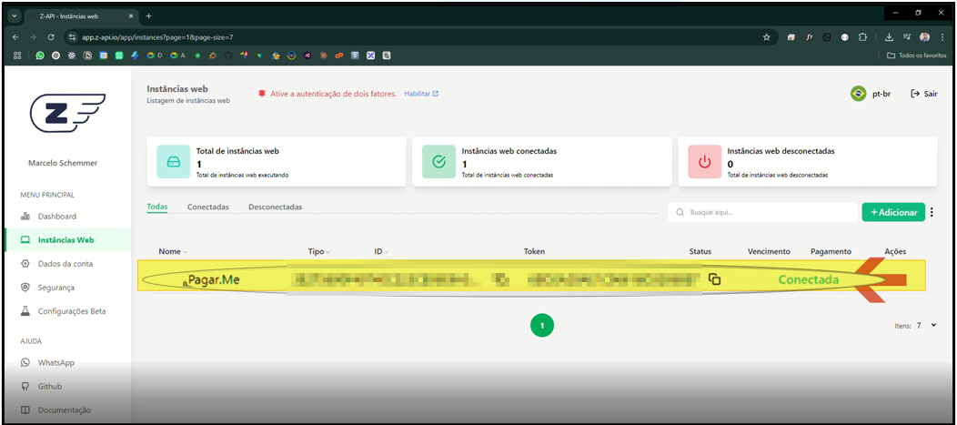Screen dimensions: 957x425
Task: Log out with the Sair button
Action: point(924,94)
